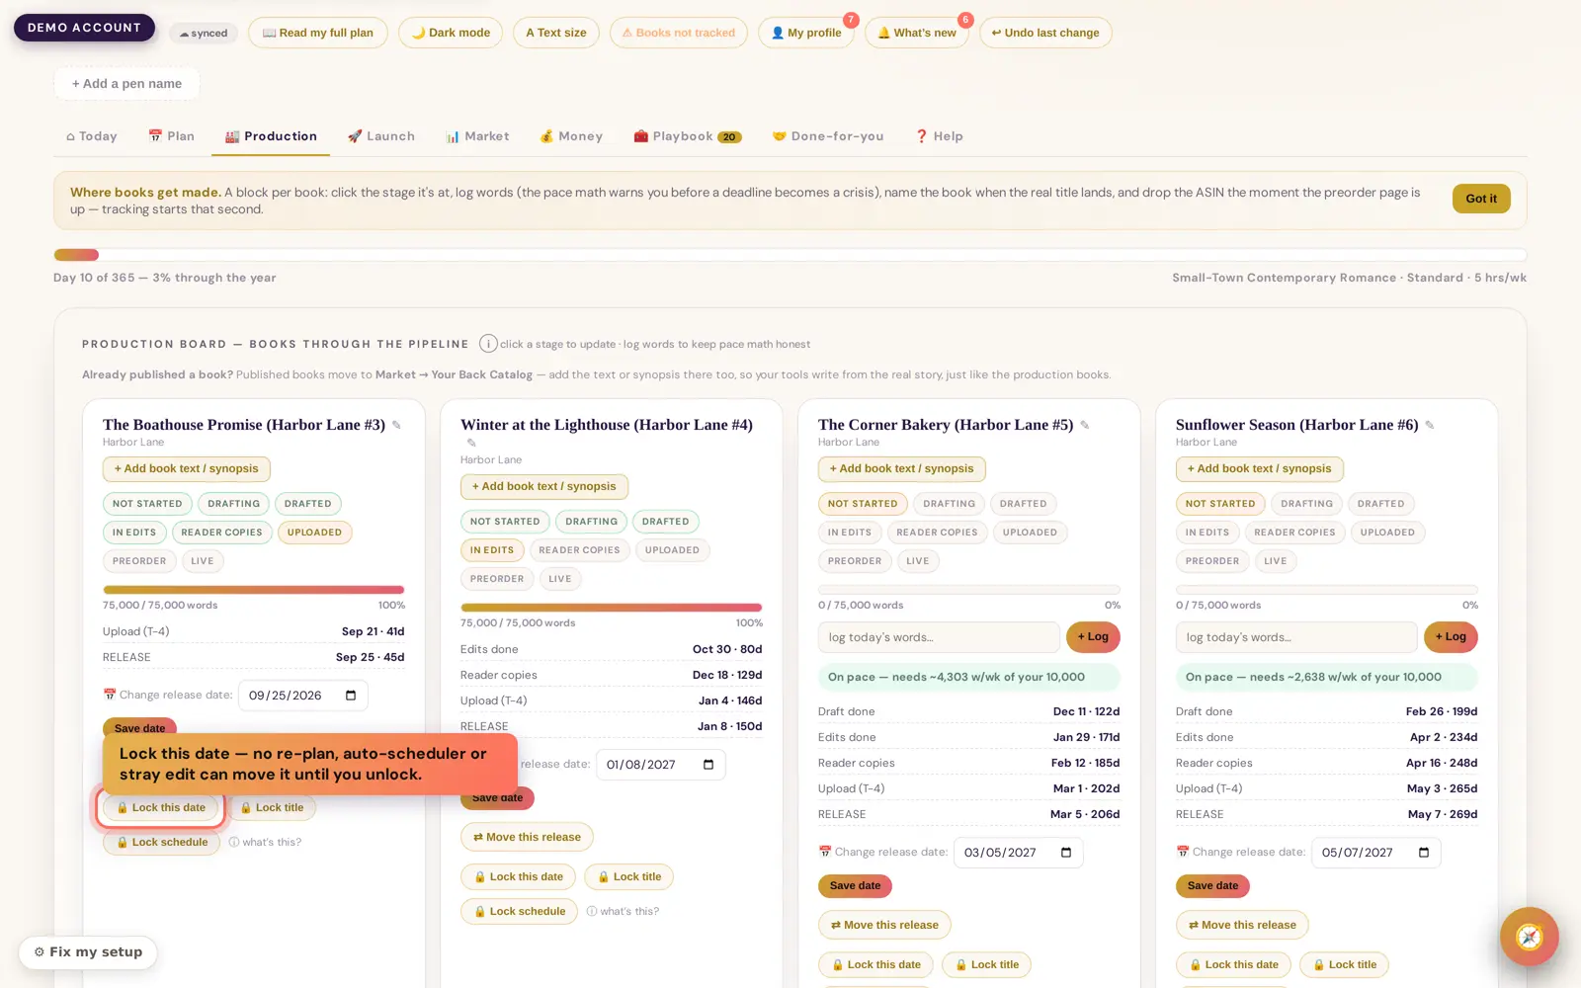This screenshot has height=988, width=1581.
Task: Click the pencil icon beside The Boathouse Promise title
Action: (x=396, y=425)
